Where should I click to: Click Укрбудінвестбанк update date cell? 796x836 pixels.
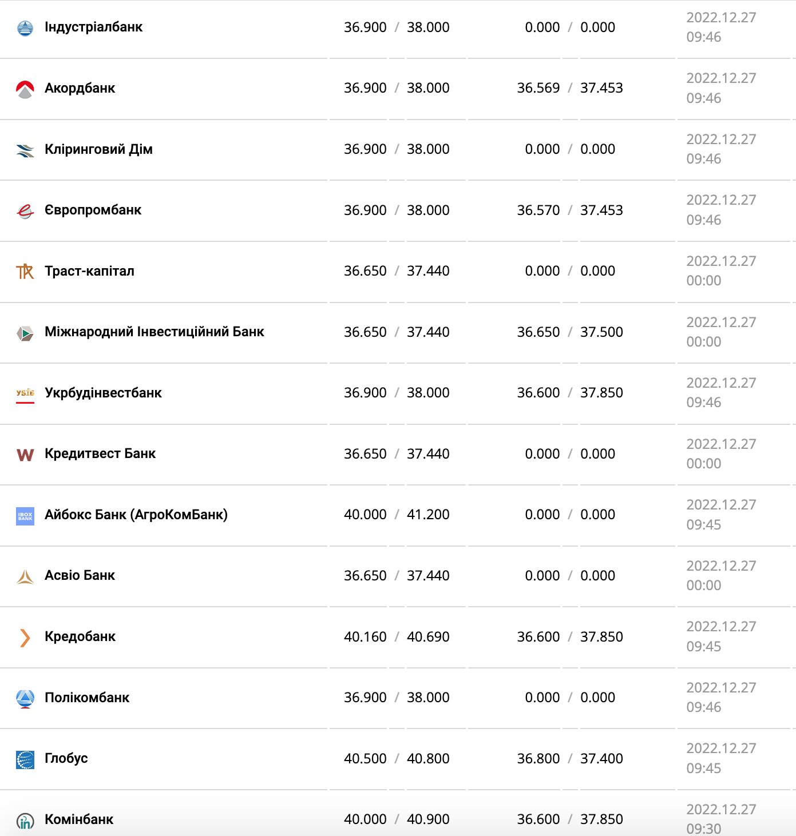tap(721, 393)
